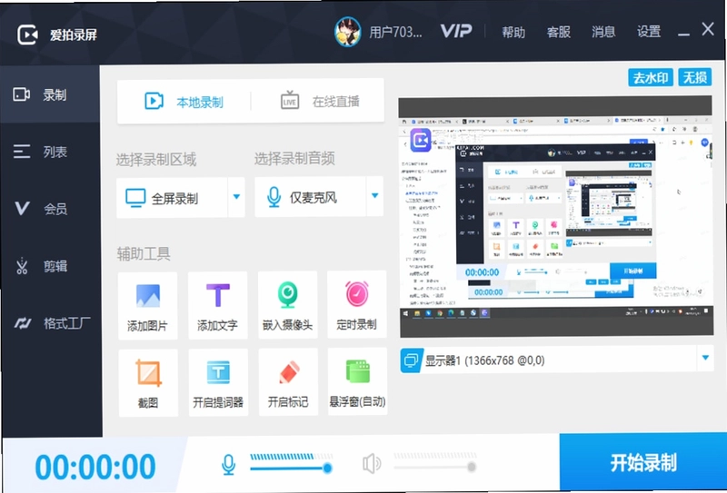Image resolution: width=727 pixels, height=493 pixels.
Task: Open 列表 list section in sidebar
Action: click(x=50, y=152)
